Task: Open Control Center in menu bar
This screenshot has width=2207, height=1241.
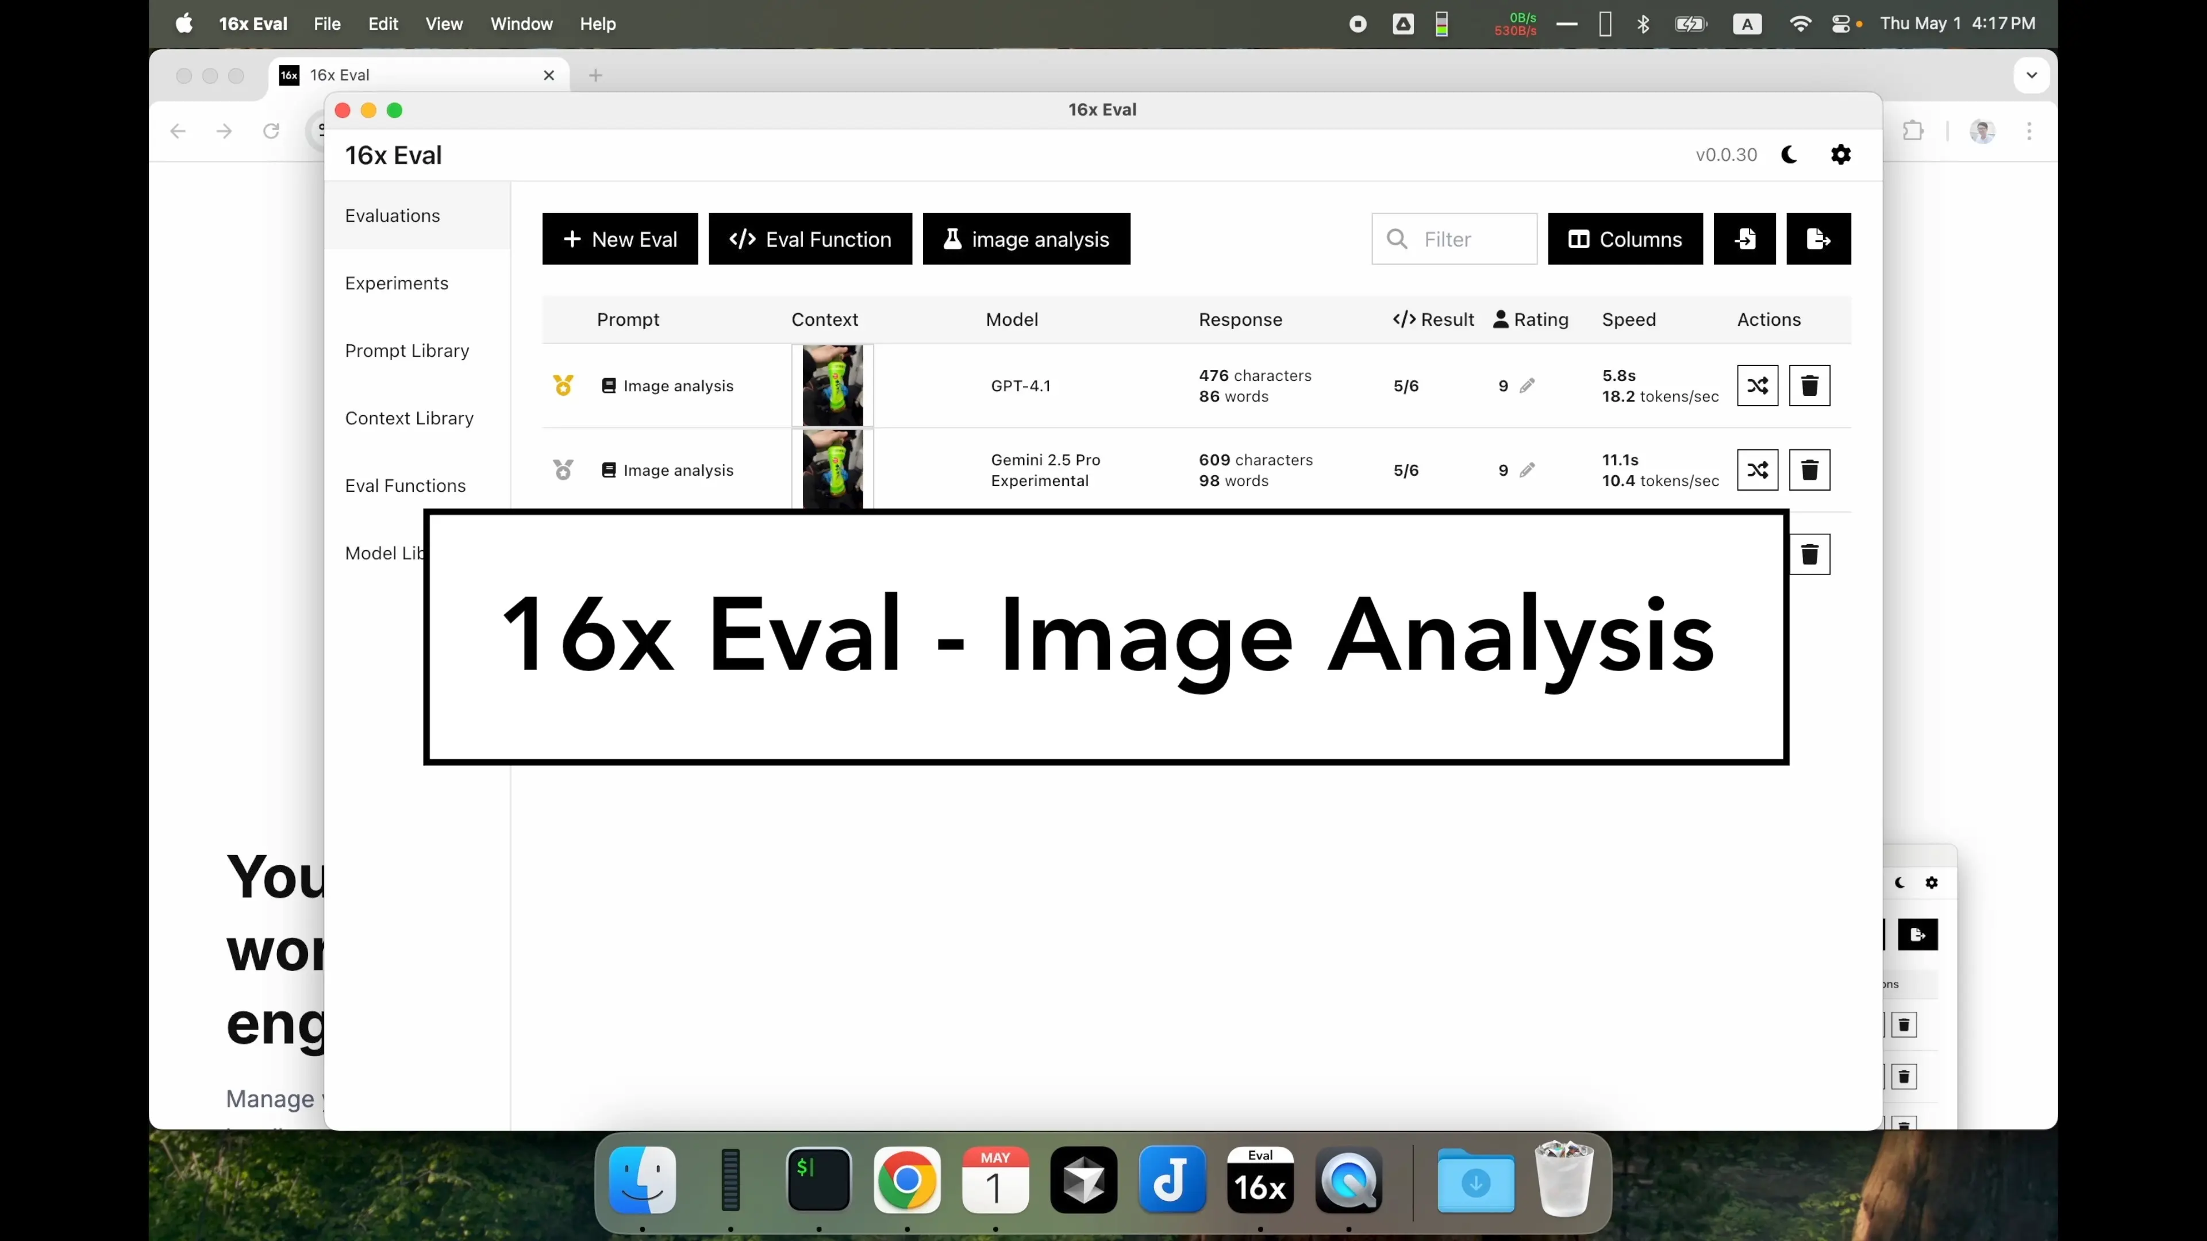Action: click(1840, 24)
